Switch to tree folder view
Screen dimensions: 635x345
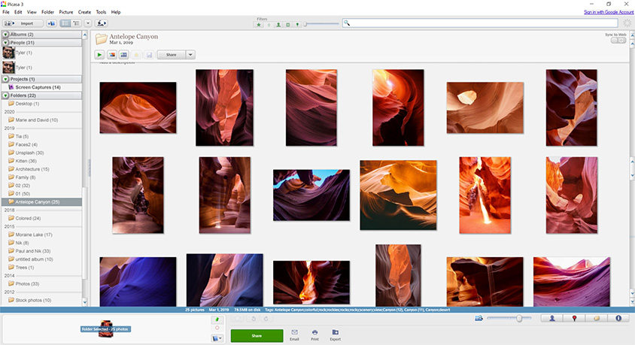point(76,23)
